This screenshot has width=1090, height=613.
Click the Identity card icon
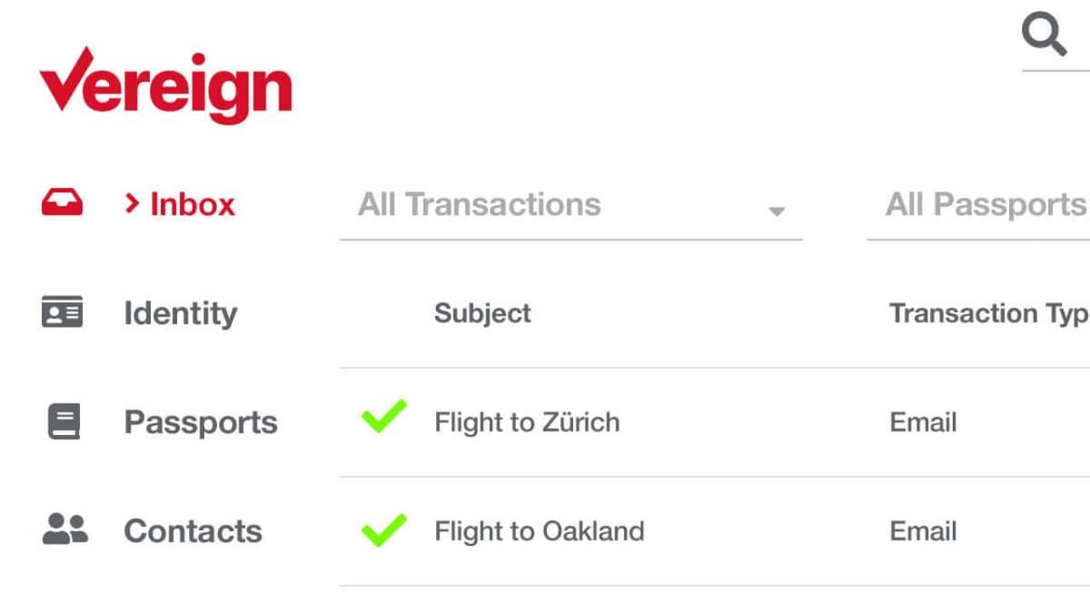(x=62, y=311)
